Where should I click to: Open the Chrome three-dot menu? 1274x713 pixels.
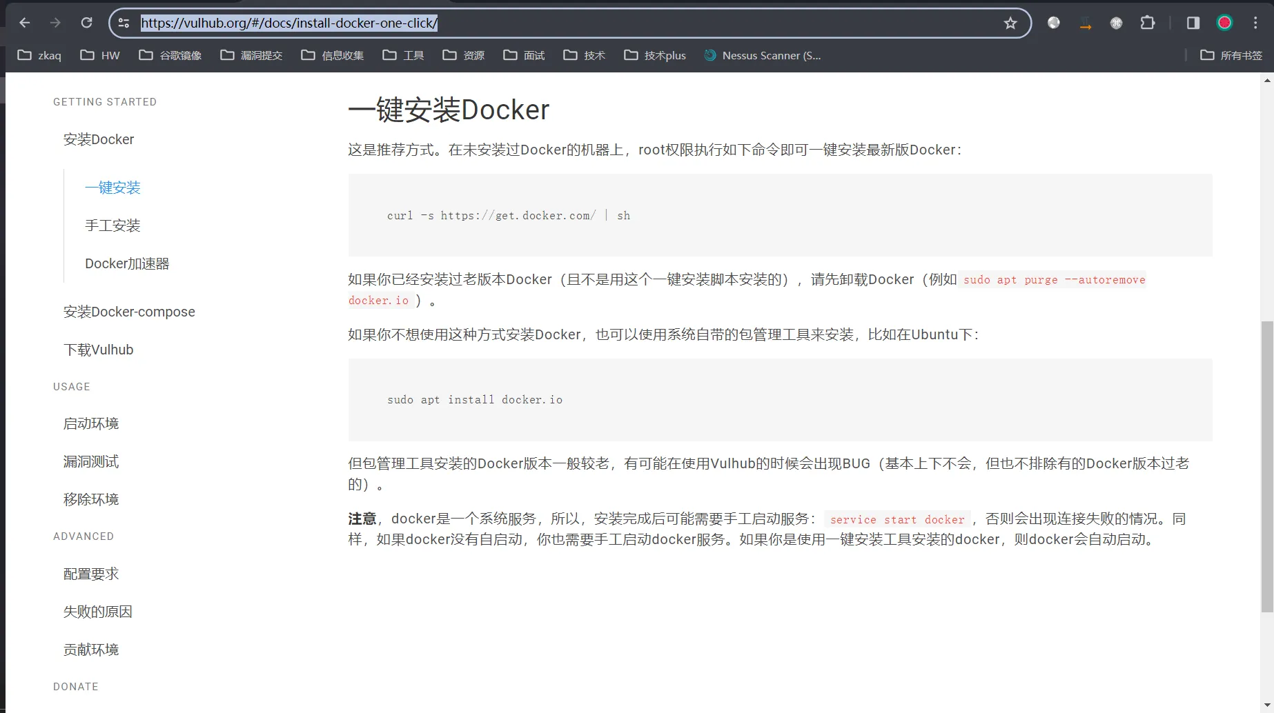(1256, 22)
